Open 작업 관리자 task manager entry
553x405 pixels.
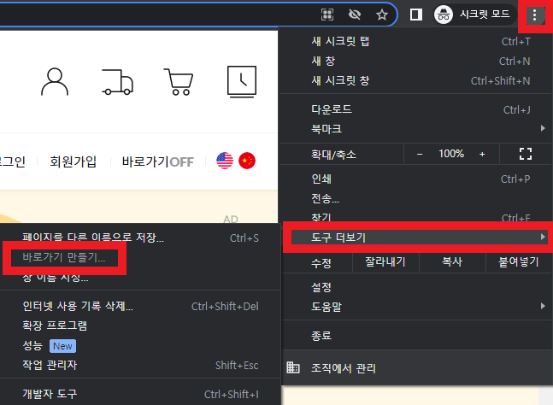[x=140, y=365]
